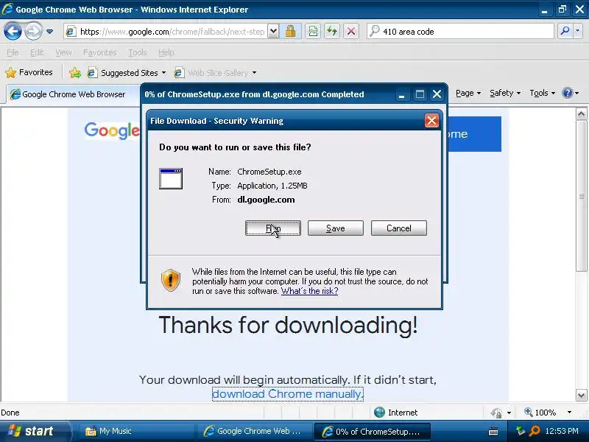Open the Safety command bar menu
Image resolution: width=589 pixels, height=442 pixels.
pos(505,93)
